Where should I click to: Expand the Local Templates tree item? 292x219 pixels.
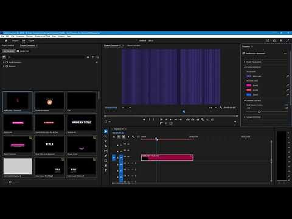click(x=4, y=62)
